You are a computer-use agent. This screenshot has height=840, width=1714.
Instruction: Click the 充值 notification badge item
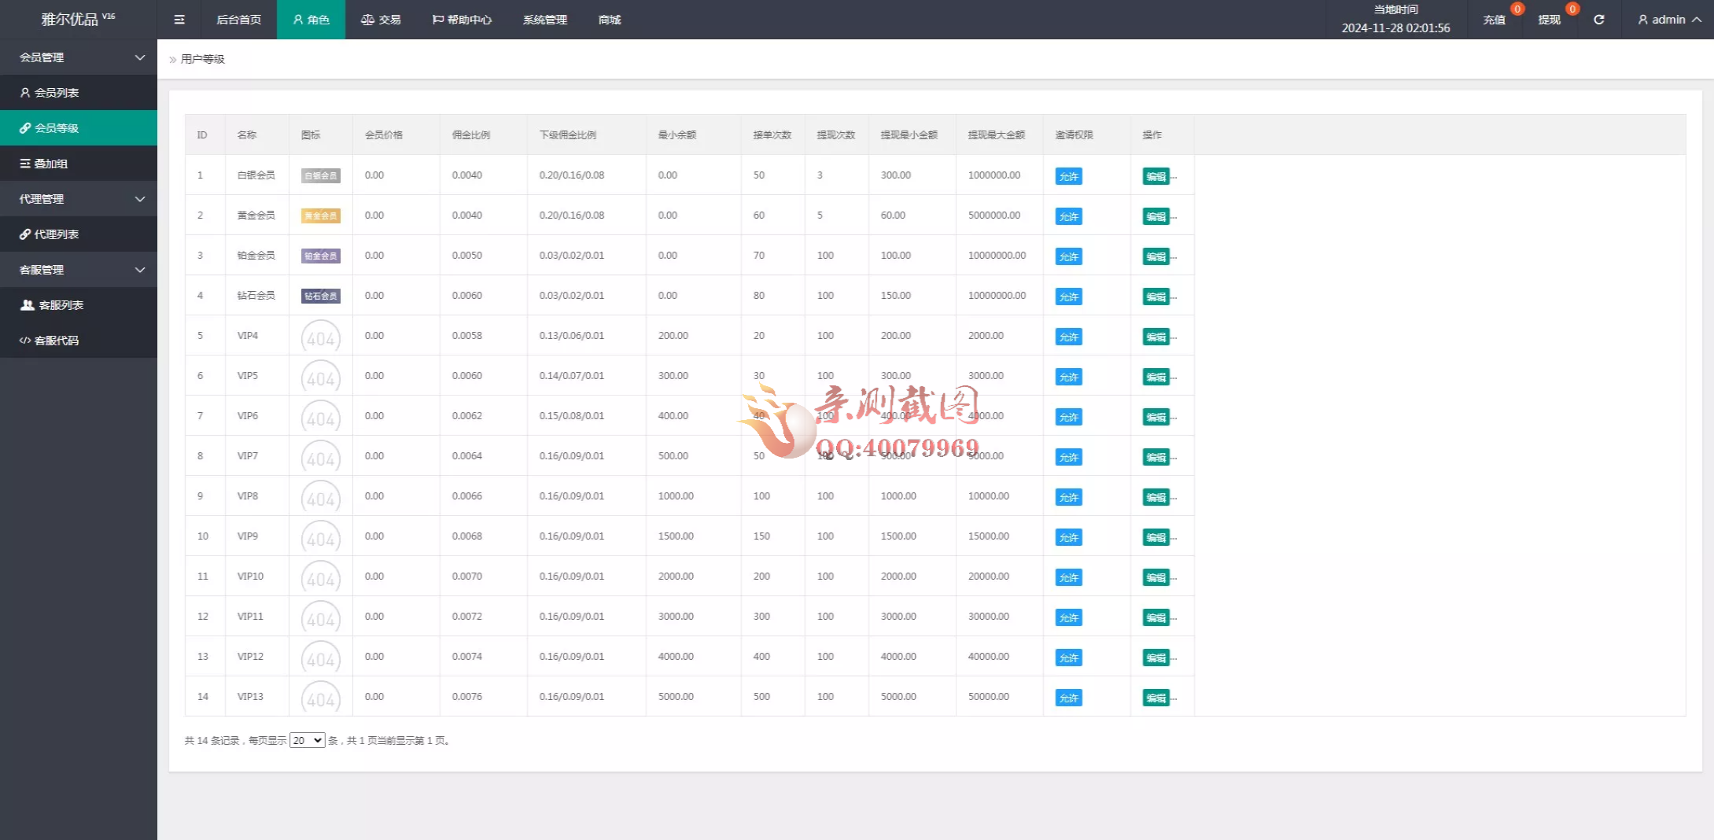coord(1495,20)
